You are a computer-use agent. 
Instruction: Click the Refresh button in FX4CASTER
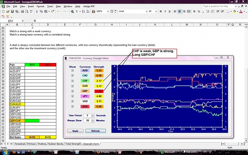96,131
